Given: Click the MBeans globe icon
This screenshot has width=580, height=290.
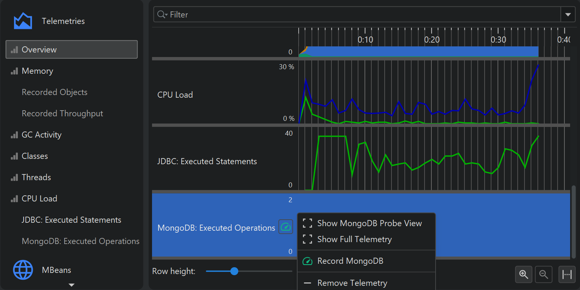Looking at the screenshot, I should (x=23, y=270).
